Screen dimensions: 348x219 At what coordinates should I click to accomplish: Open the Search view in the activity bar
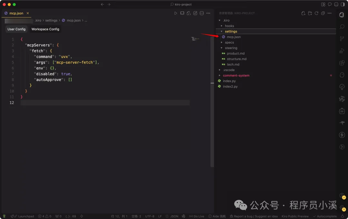point(342,27)
